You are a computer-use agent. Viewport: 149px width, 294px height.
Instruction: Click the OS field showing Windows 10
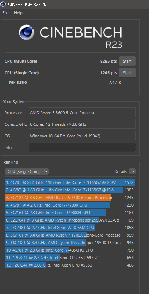tap(82, 136)
